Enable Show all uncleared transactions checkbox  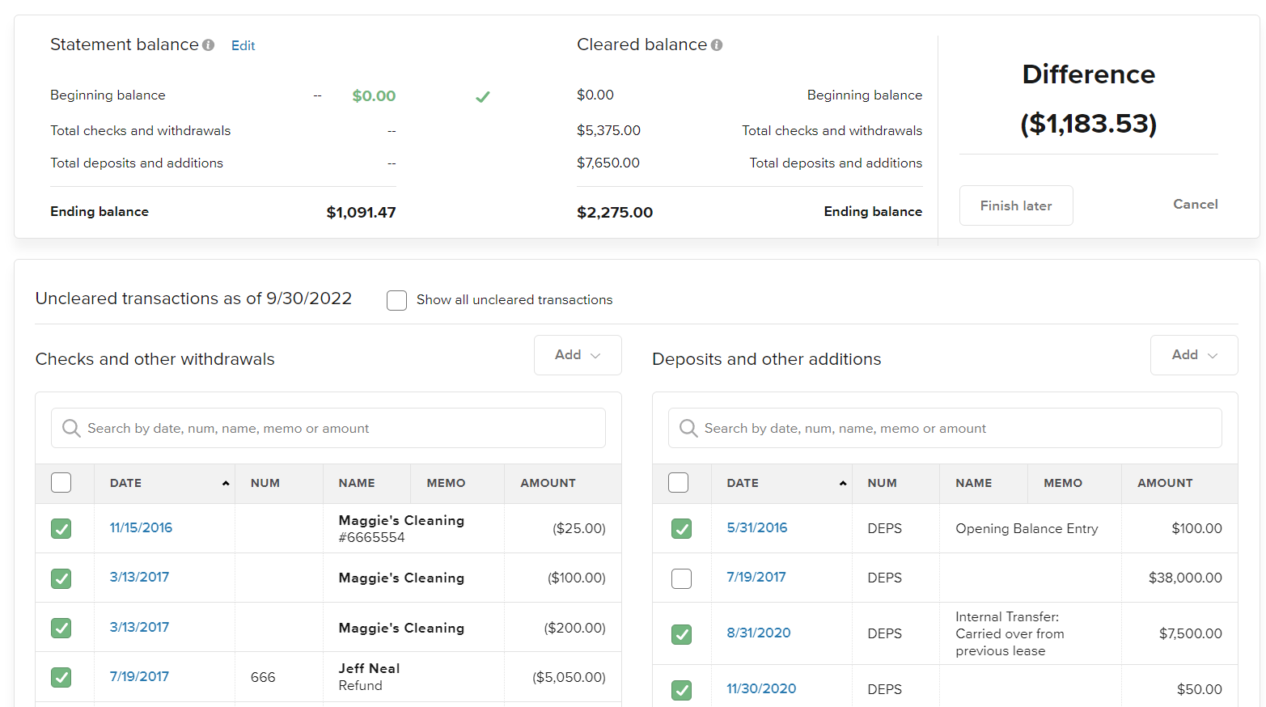396,300
